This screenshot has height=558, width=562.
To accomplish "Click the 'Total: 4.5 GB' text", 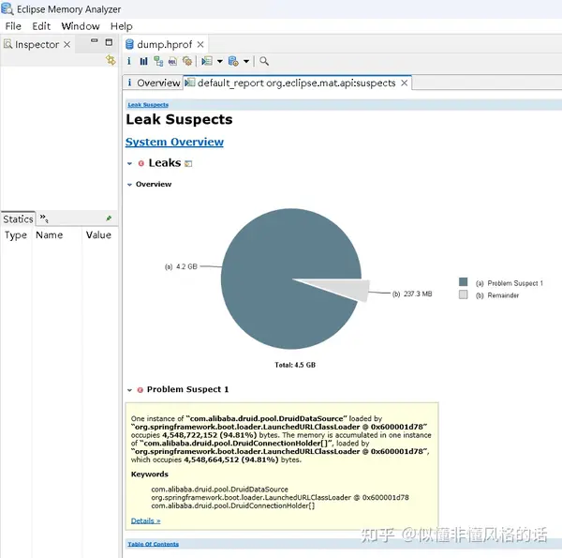I will pos(295,365).
